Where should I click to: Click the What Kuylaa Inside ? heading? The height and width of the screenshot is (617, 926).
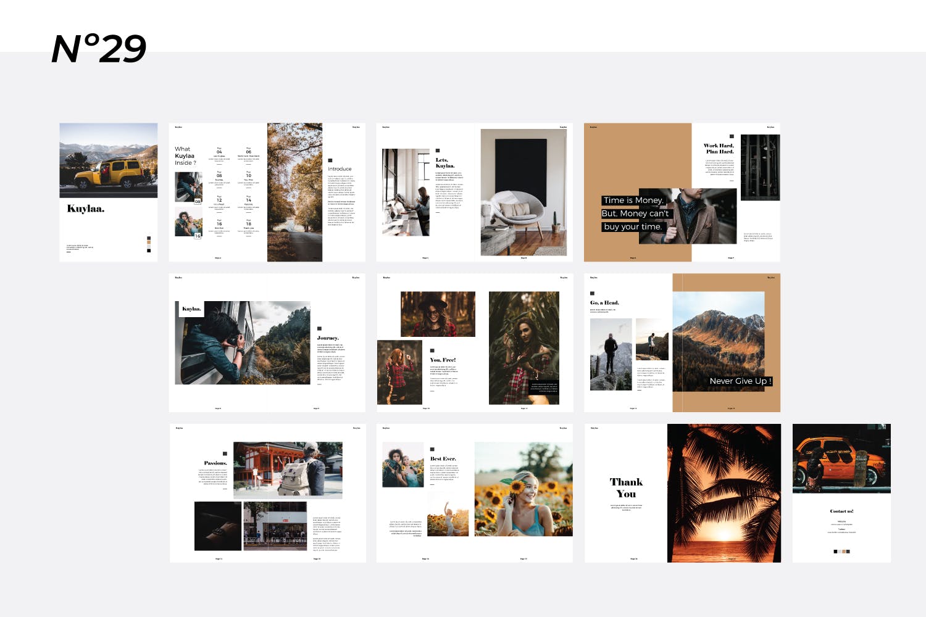click(185, 155)
